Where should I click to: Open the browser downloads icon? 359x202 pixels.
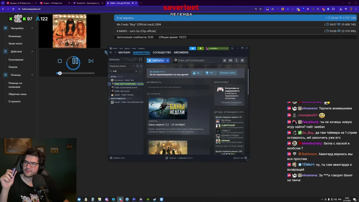coord(340,9)
